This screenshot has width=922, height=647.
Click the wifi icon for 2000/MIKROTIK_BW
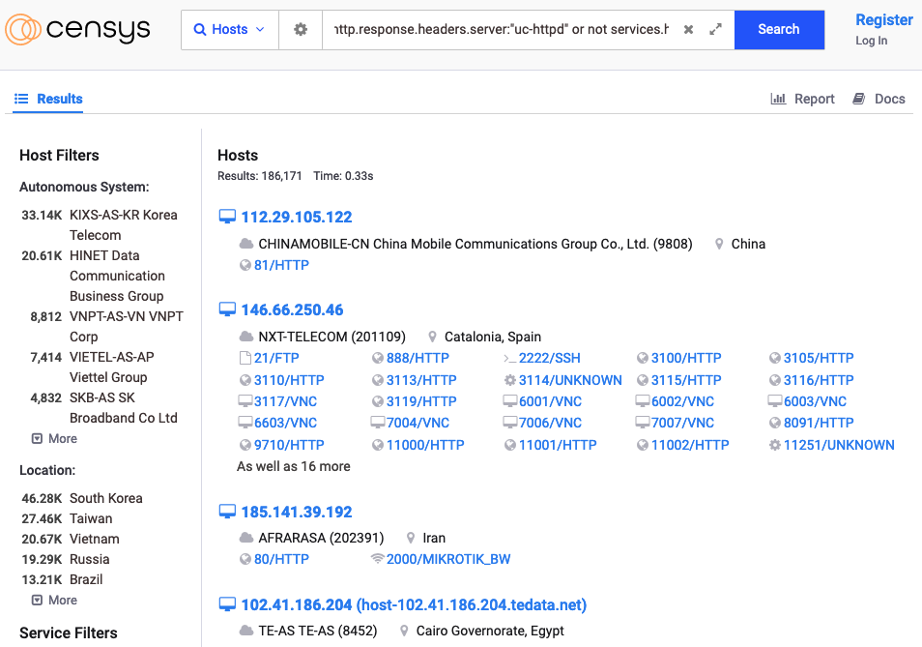click(x=377, y=559)
